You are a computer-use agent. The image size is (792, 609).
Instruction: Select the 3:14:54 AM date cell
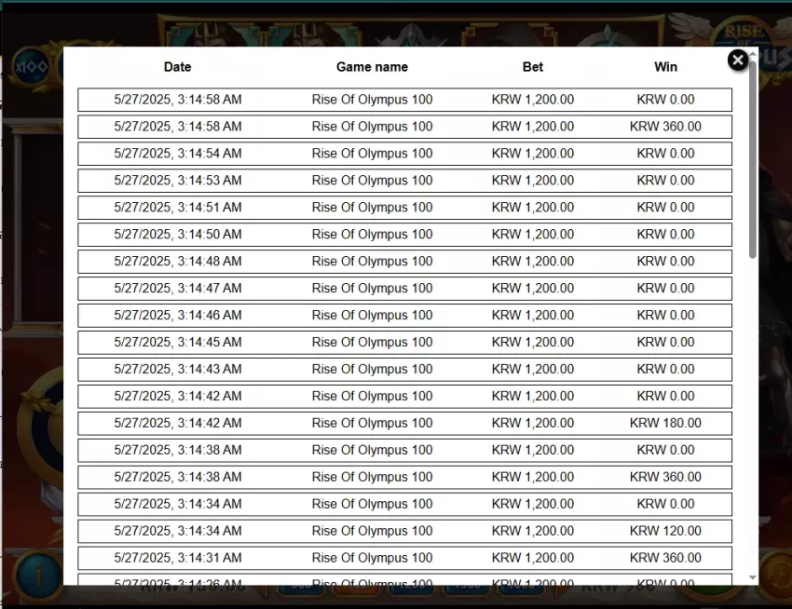pos(178,154)
